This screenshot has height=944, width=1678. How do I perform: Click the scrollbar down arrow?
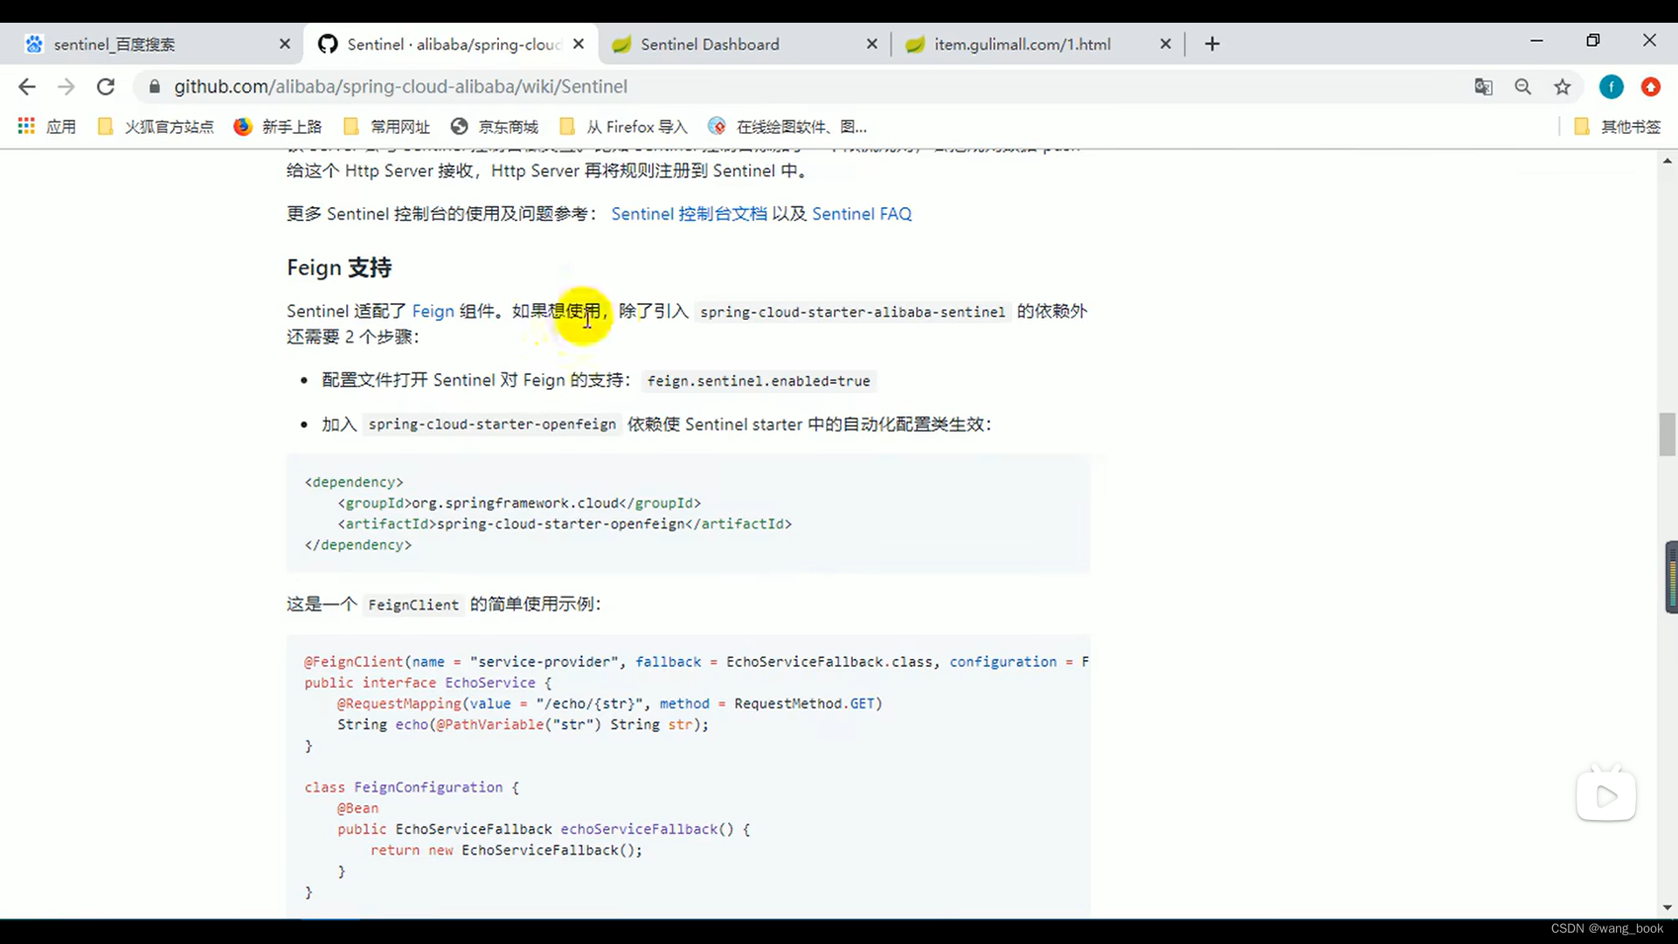pos(1668,907)
